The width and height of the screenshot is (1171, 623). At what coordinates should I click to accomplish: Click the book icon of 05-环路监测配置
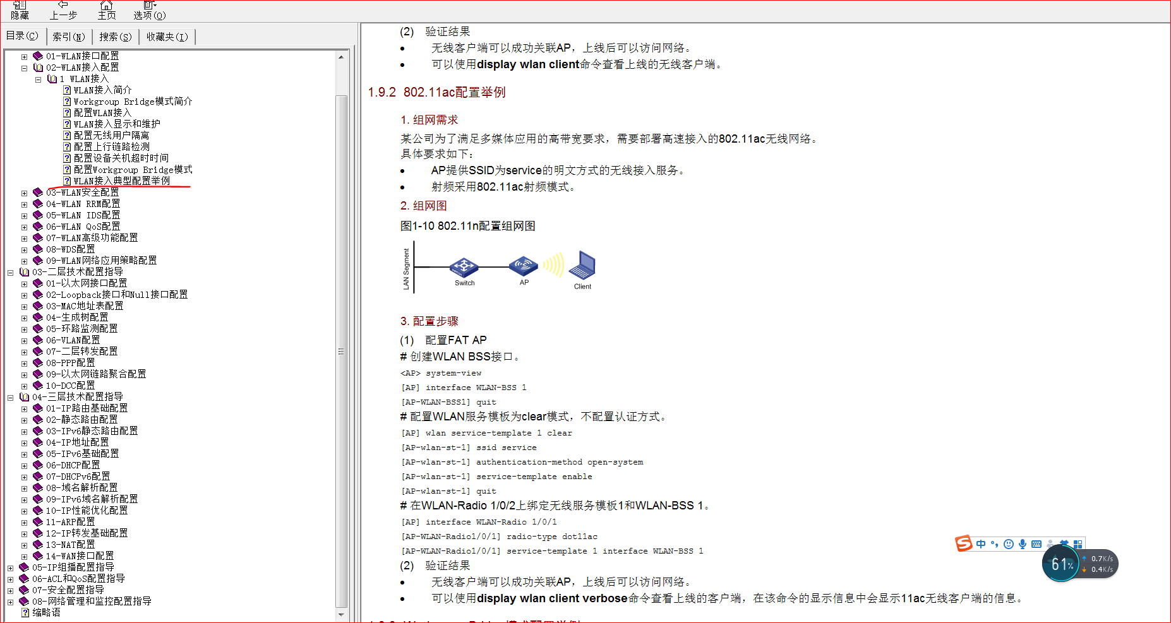click(x=38, y=329)
